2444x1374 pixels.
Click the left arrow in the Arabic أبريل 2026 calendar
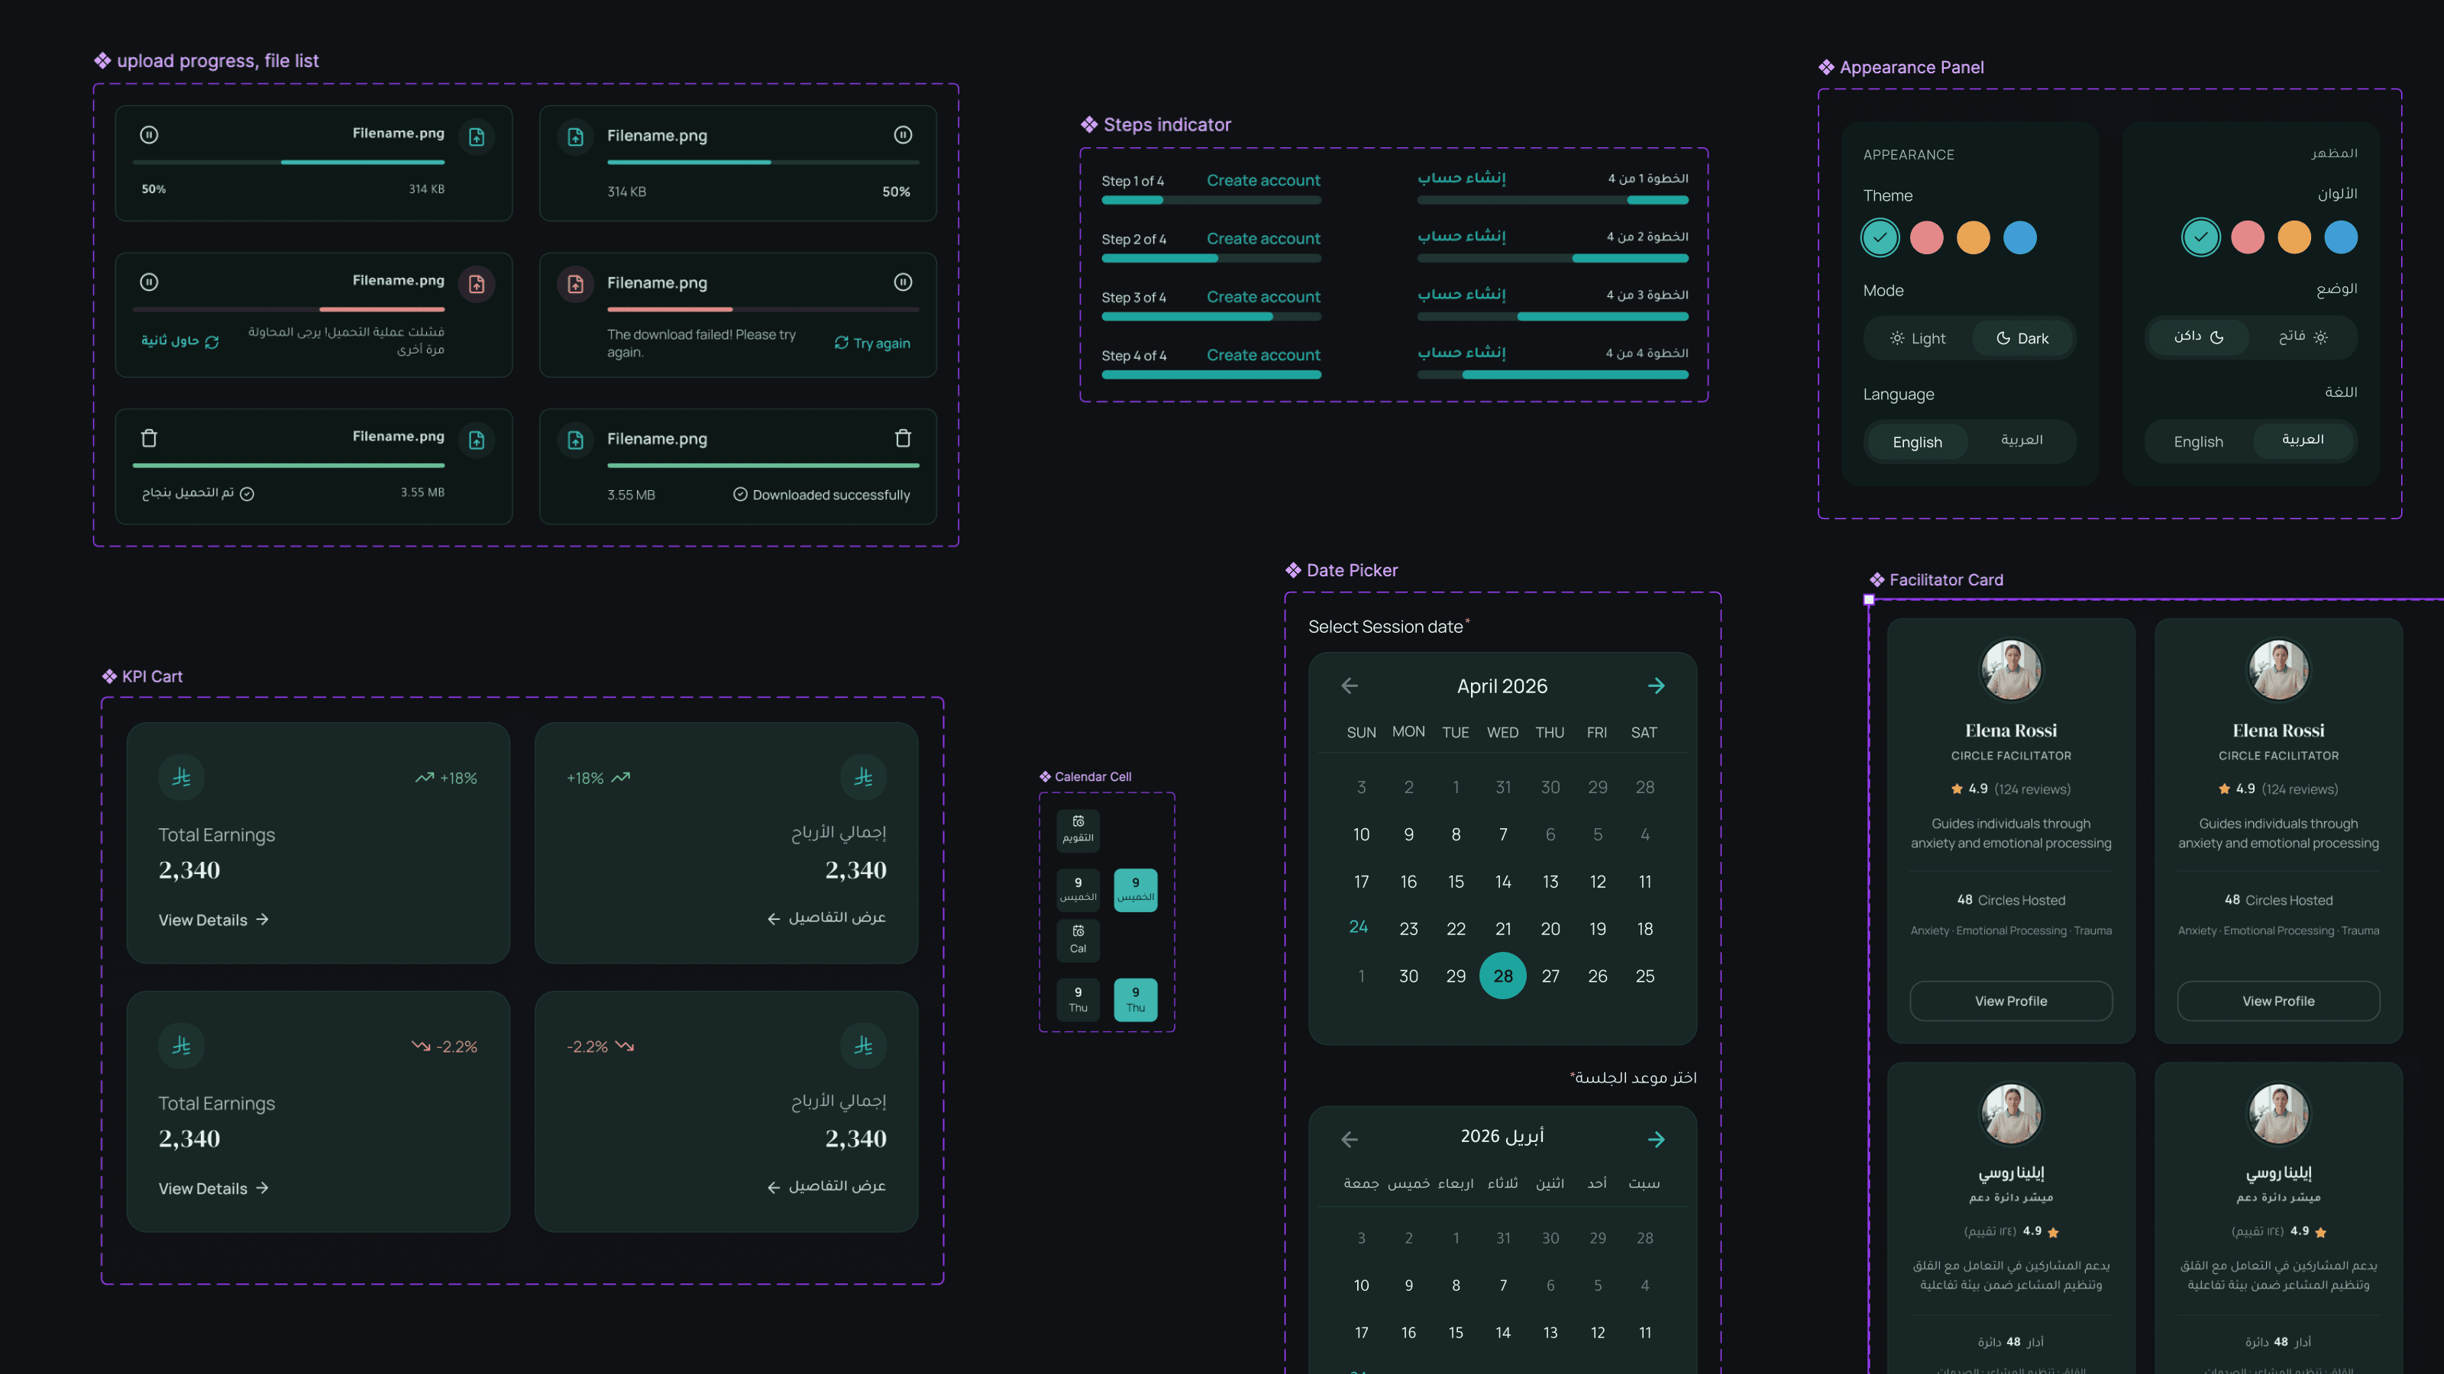pyautogui.click(x=1349, y=1139)
